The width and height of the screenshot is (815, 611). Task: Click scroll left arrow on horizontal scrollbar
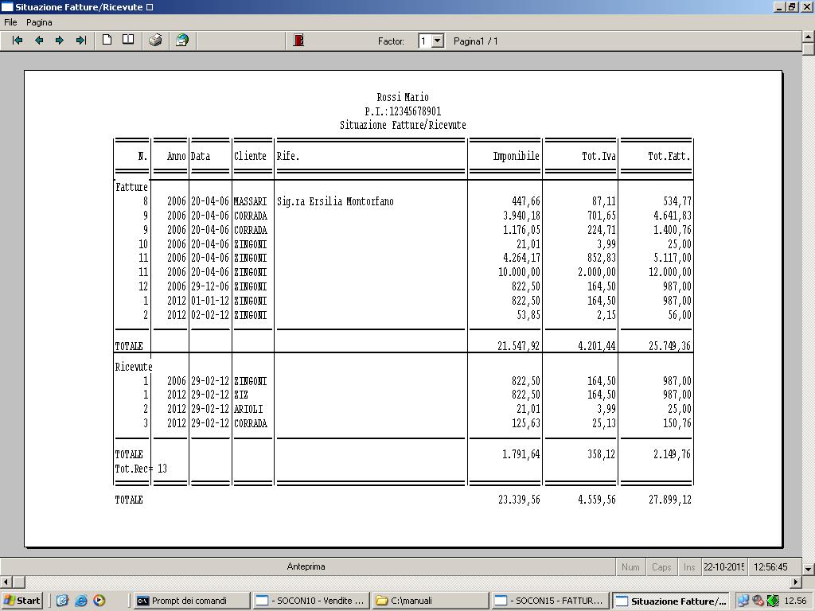tap(6, 582)
